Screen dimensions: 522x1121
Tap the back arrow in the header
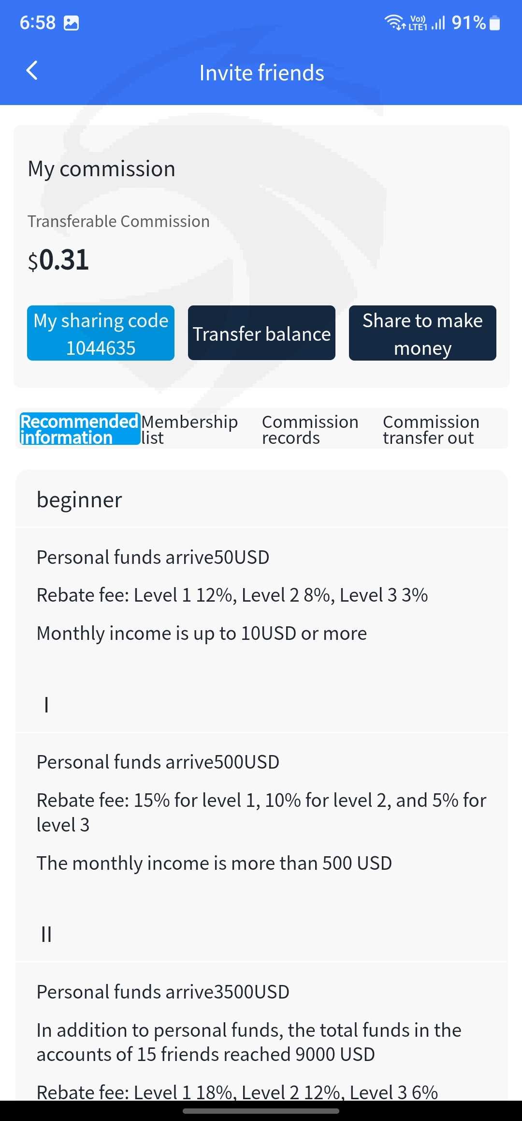(32, 71)
